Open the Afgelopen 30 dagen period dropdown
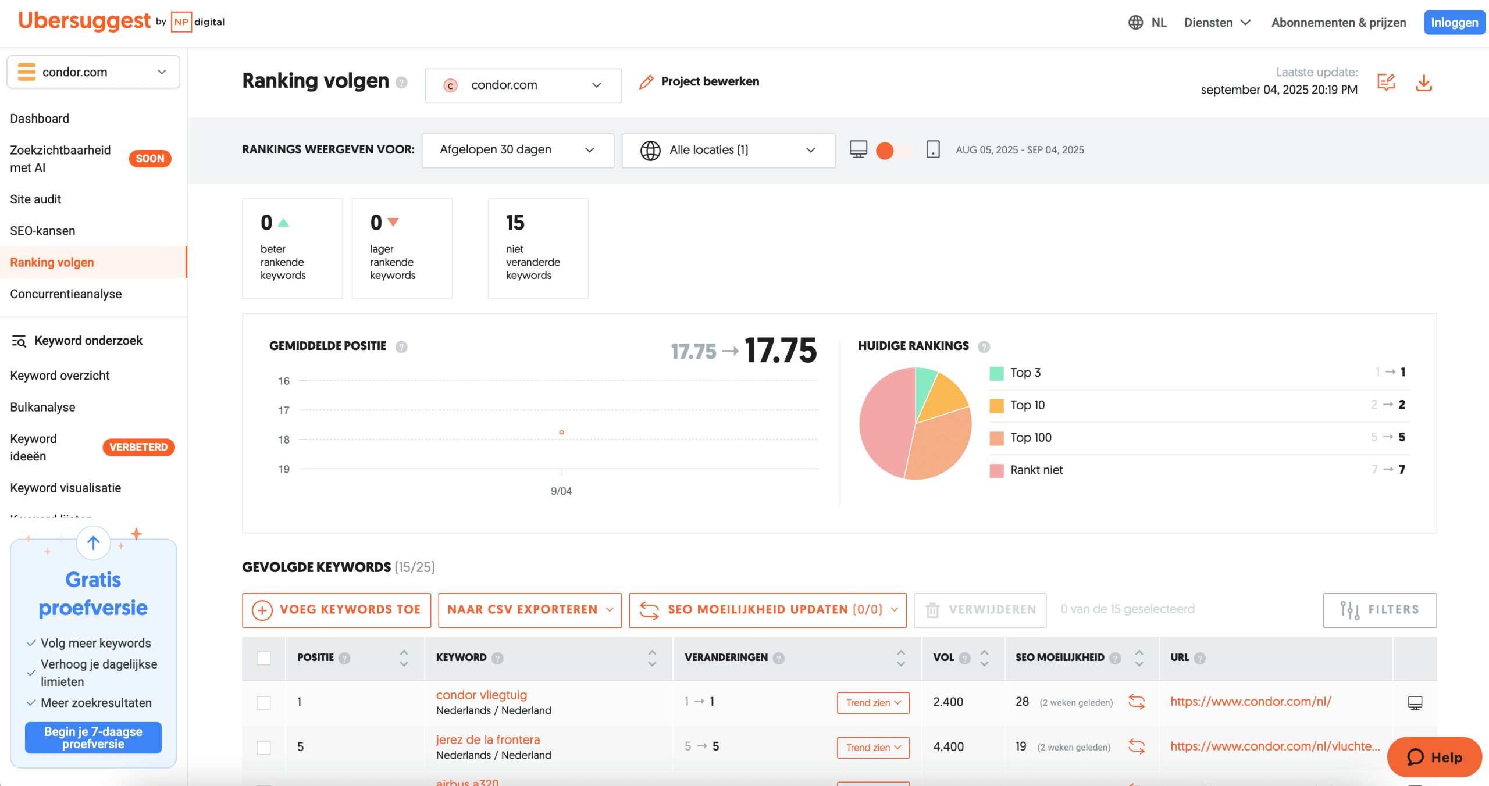Image resolution: width=1489 pixels, height=786 pixels. tap(518, 150)
